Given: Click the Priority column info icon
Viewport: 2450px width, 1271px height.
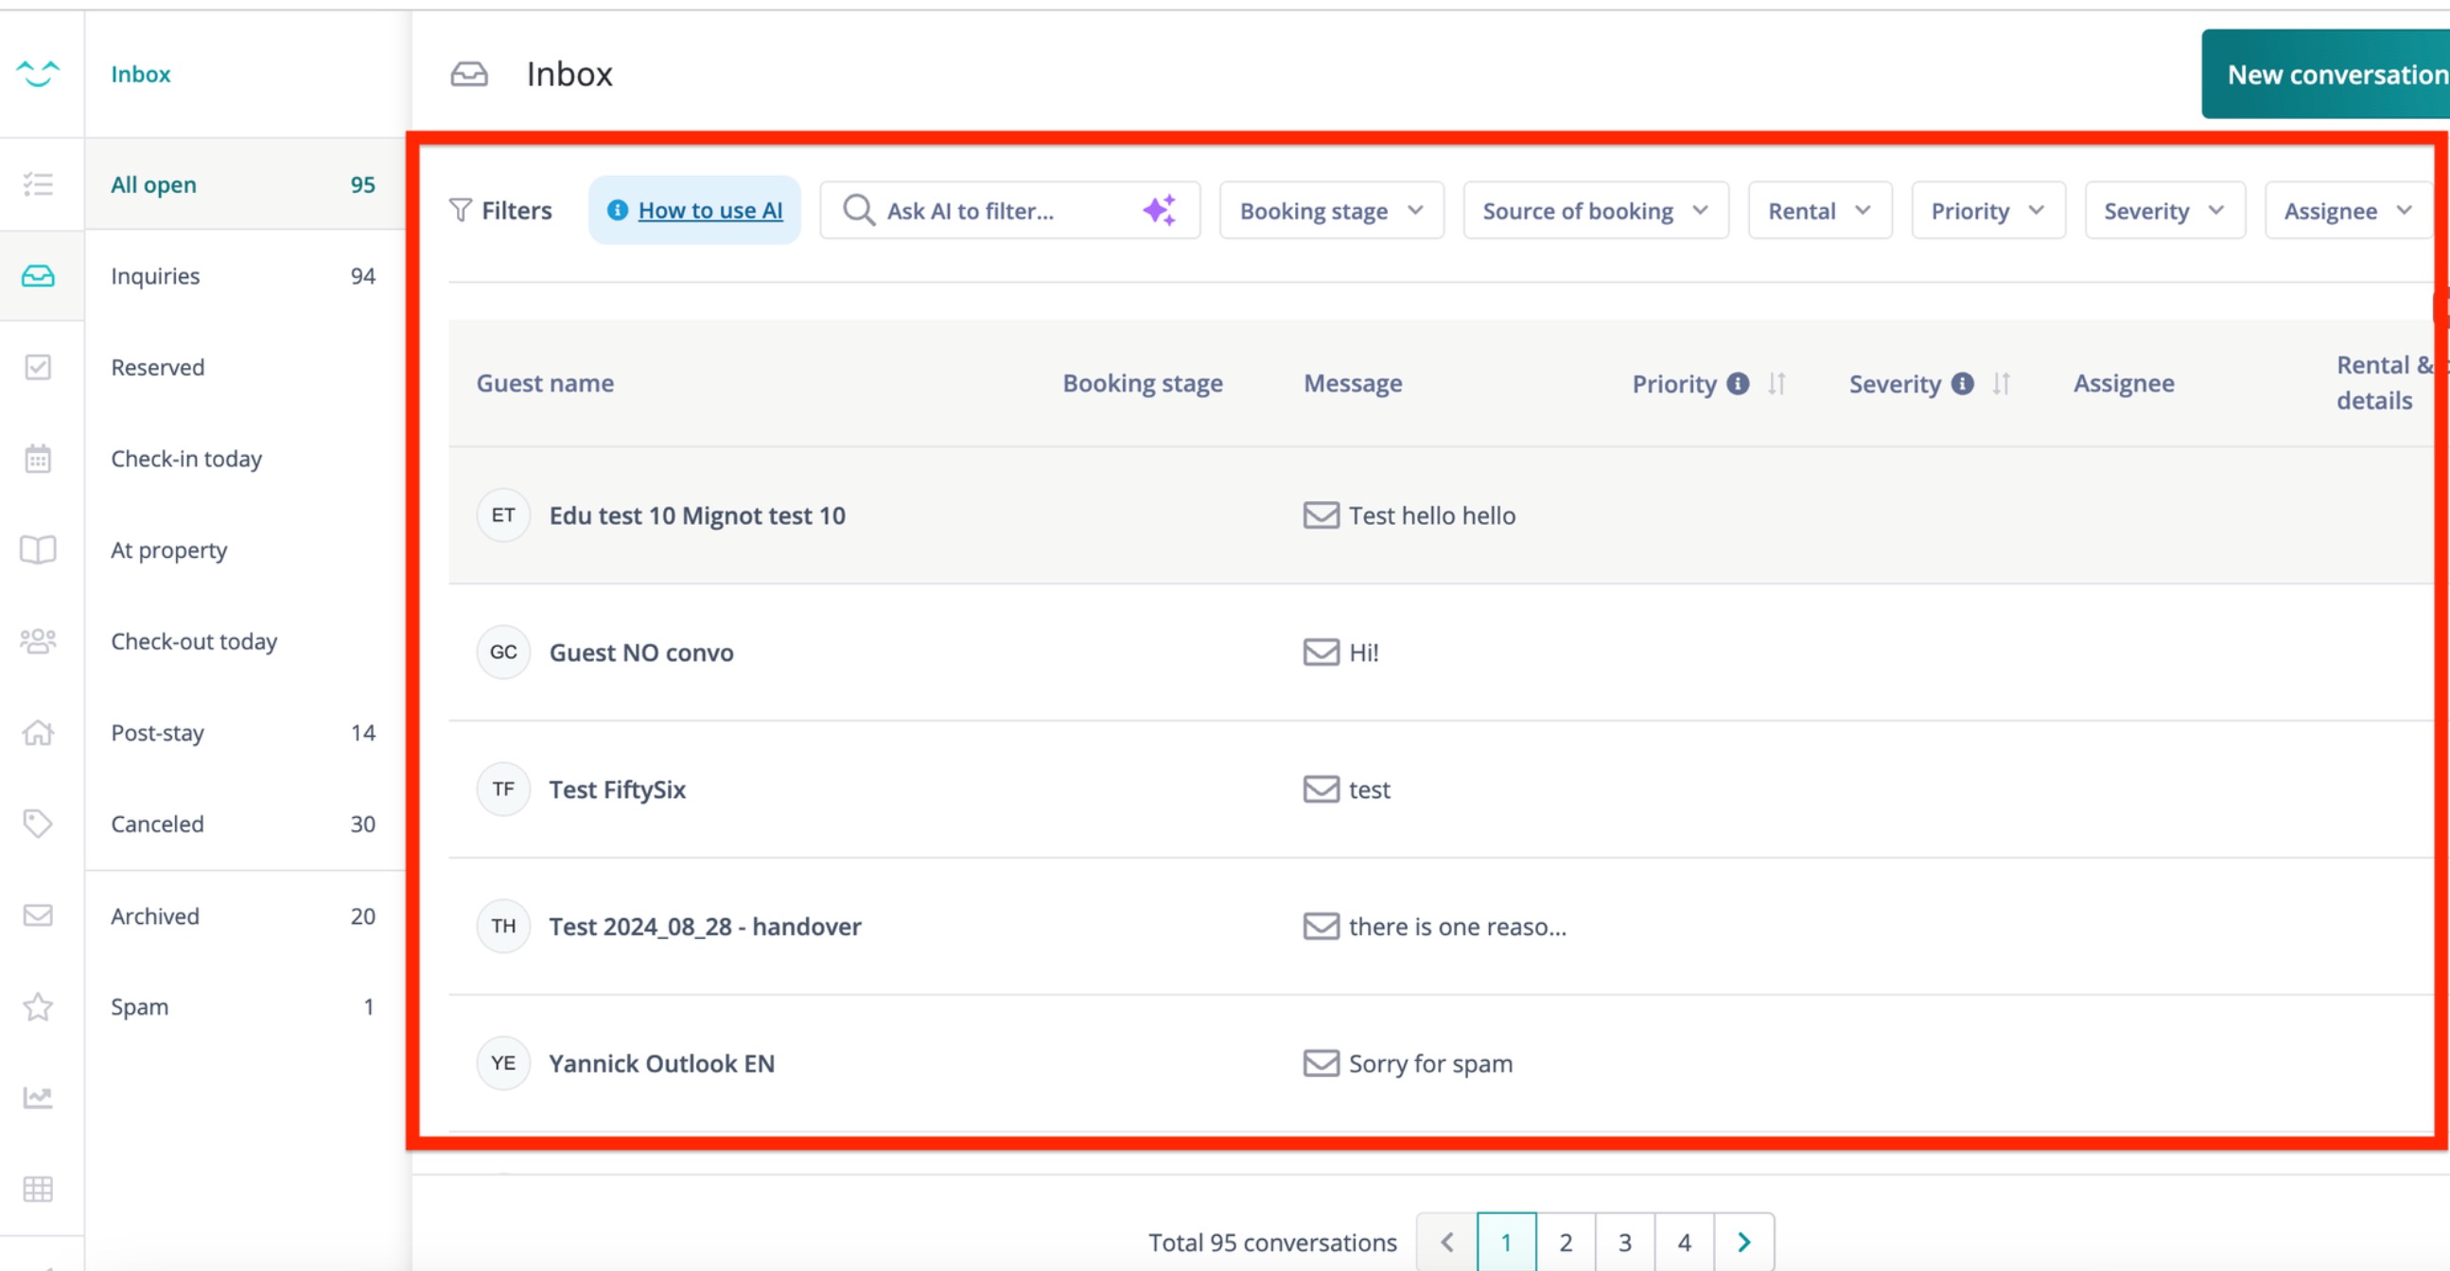Looking at the screenshot, I should pos(1738,383).
